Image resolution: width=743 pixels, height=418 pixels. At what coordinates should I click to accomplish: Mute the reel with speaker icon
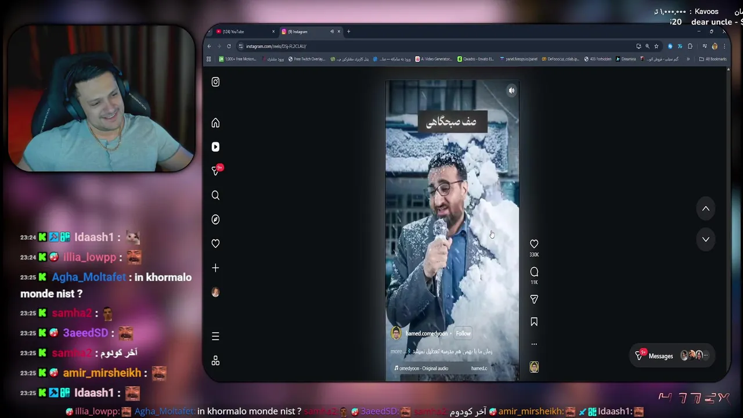tap(511, 91)
